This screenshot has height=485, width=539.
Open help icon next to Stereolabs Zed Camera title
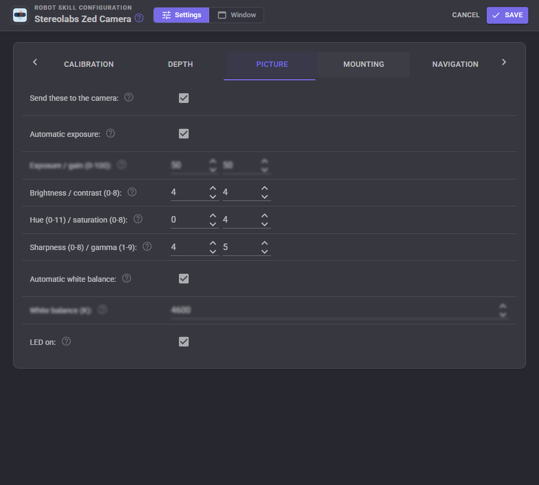pyautogui.click(x=139, y=18)
